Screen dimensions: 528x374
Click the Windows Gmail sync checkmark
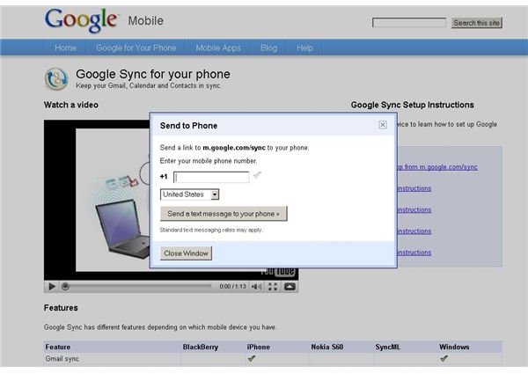pos(444,358)
